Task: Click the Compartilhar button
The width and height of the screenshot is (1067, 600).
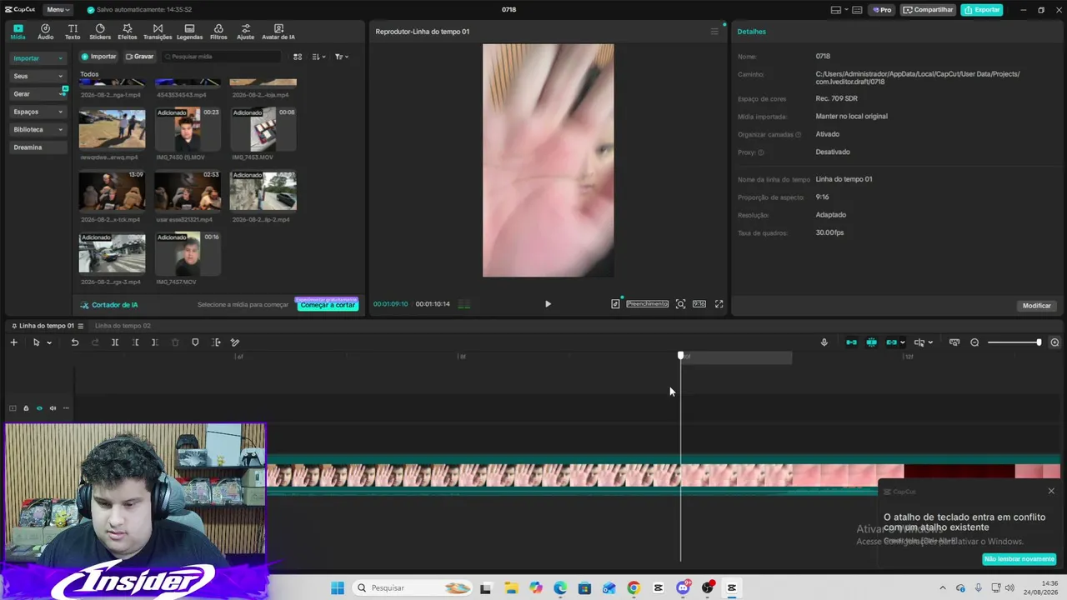Action: (928, 10)
